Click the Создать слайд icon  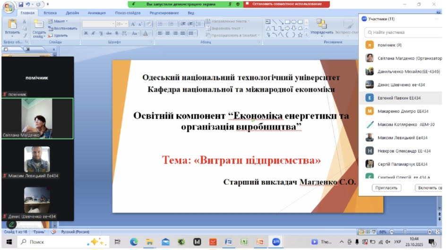[x=39, y=26]
